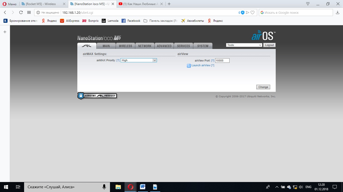The width and height of the screenshot is (343, 192).
Task: Activate the Алиса microphone icon
Action: (104, 187)
